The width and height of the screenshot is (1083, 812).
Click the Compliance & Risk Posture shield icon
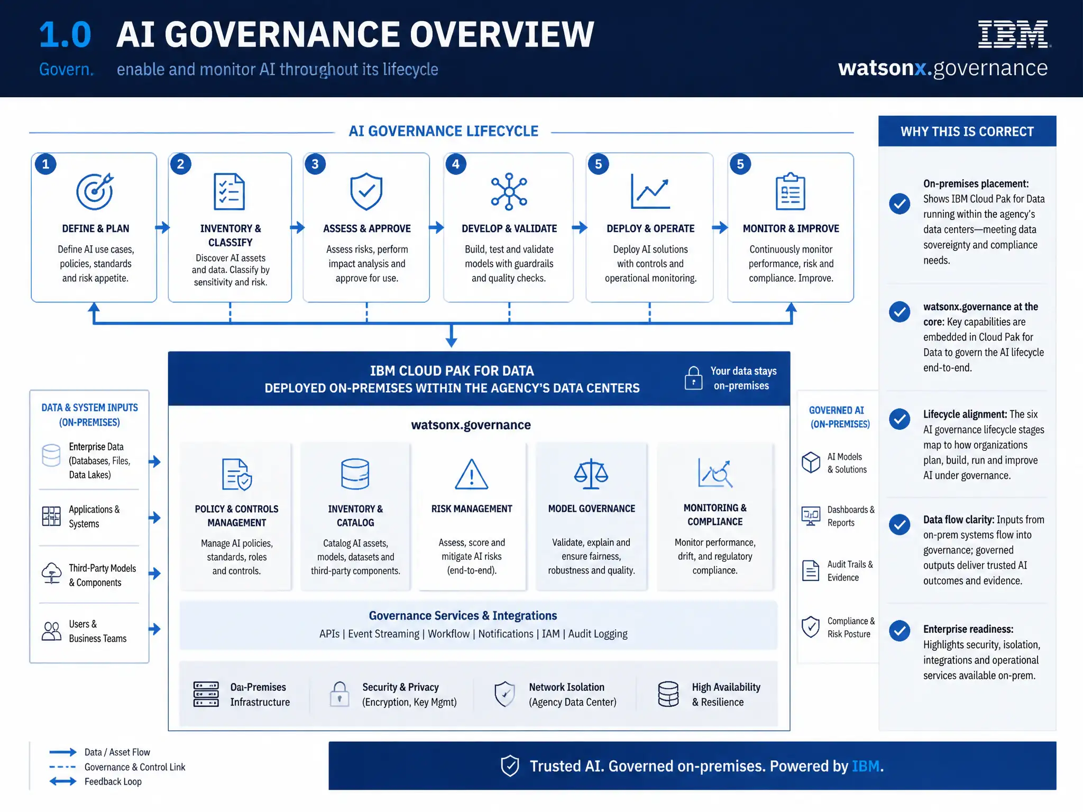click(811, 627)
